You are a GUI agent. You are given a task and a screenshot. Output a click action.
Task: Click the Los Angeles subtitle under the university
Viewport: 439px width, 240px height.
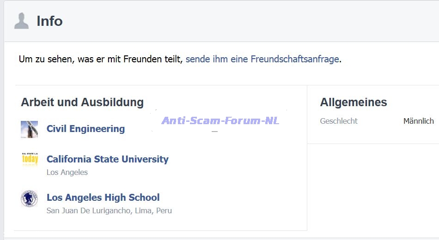(x=67, y=172)
